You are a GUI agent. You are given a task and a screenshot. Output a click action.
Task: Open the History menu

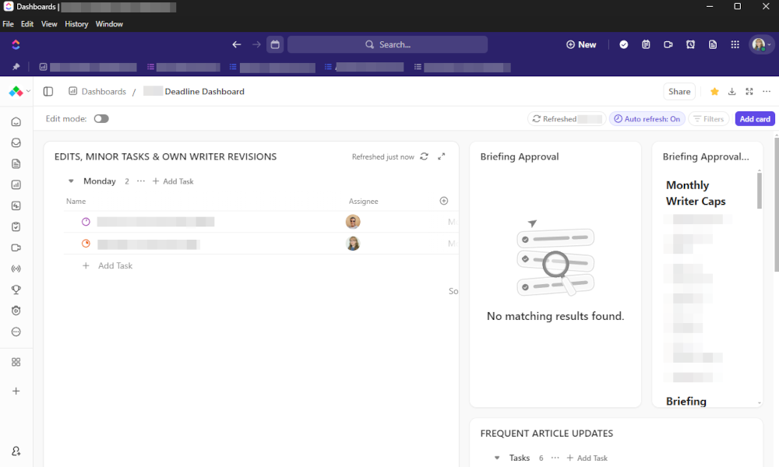(x=76, y=24)
